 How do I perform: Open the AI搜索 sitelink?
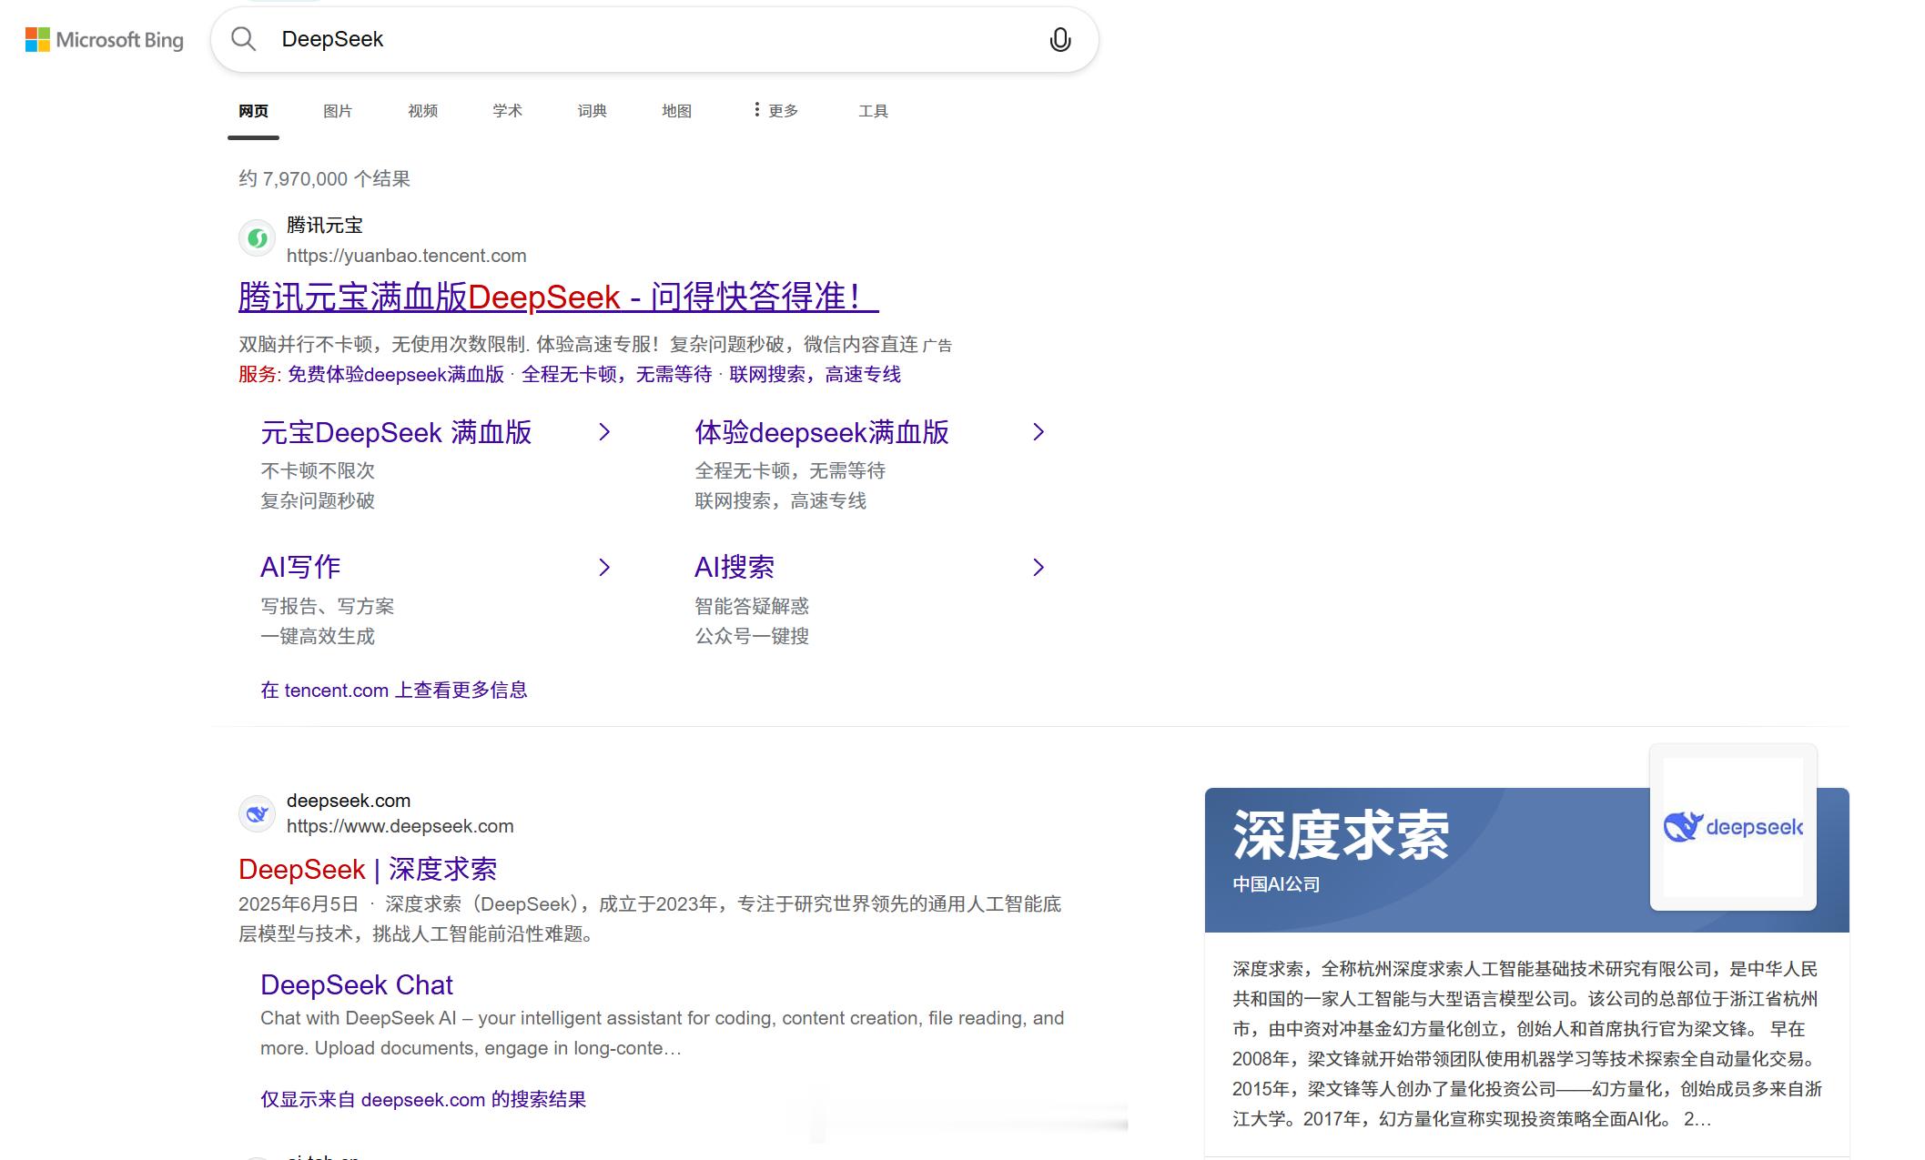(x=735, y=568)
